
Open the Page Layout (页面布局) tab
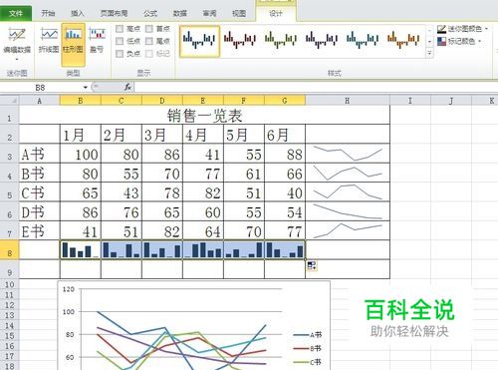(x=114, y=13)
